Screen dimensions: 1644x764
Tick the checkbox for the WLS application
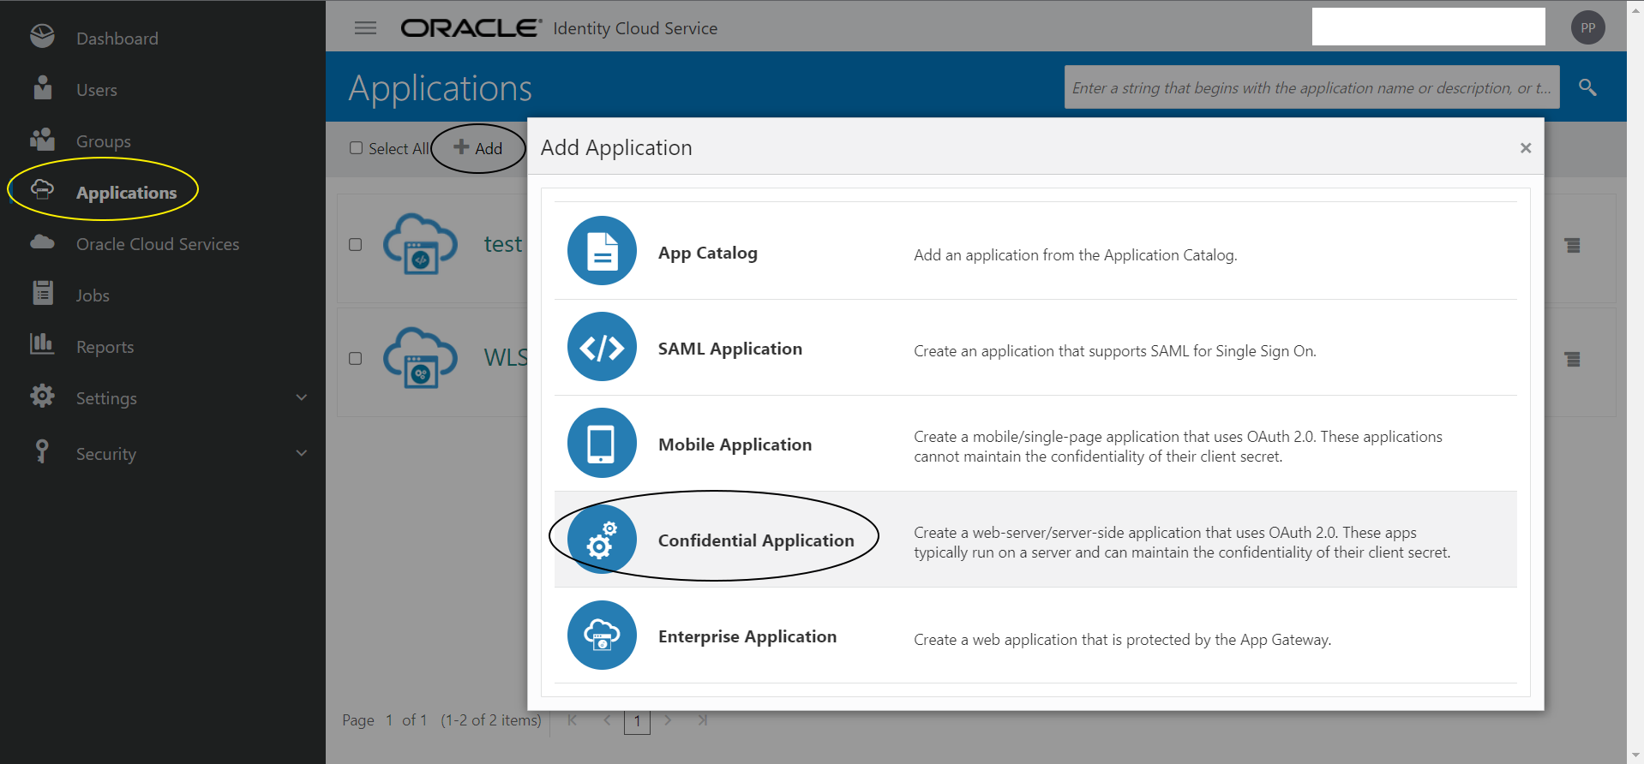click(356, 359)
